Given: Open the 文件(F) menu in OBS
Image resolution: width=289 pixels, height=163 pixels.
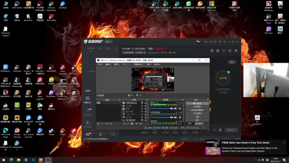Looking at the screenshot, I should click(x=100, y=64).
